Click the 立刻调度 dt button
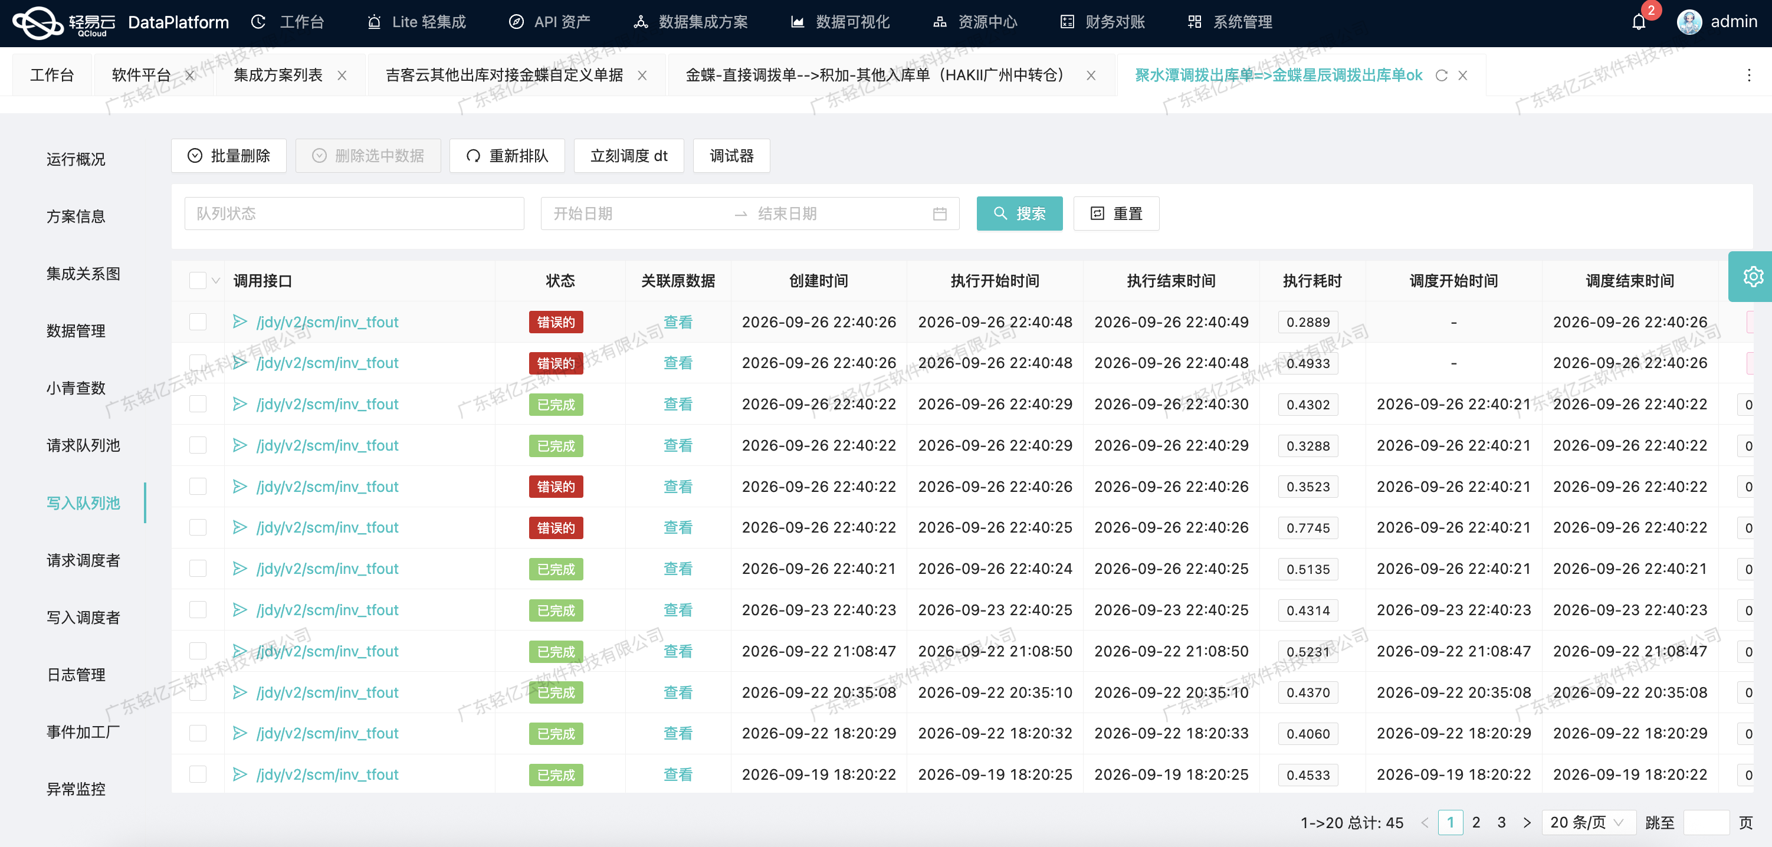This screenshot has height=847, width=1772. pos(629,156)
